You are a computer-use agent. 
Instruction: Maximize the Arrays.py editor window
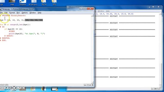[x=85, y=8]
